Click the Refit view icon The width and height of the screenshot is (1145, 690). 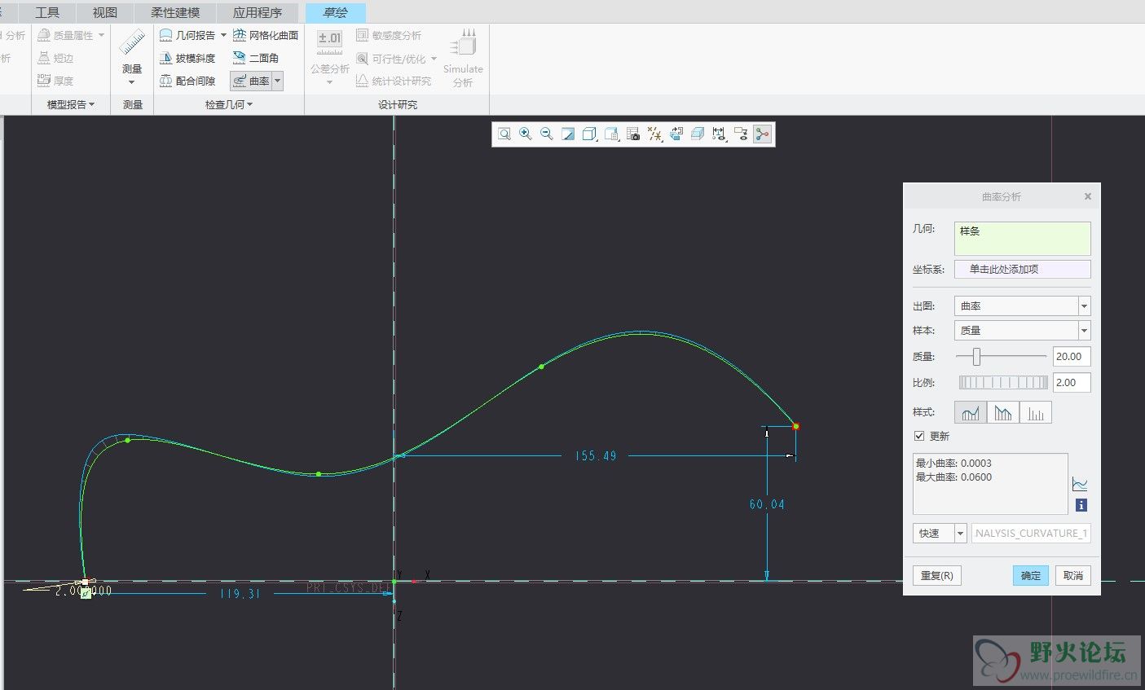504,134
